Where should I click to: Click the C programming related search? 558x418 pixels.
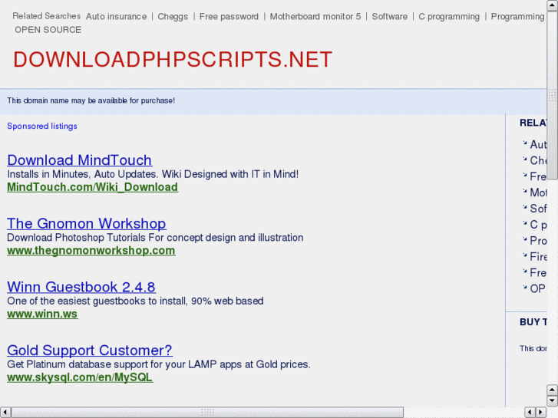[x=449, y=17]
